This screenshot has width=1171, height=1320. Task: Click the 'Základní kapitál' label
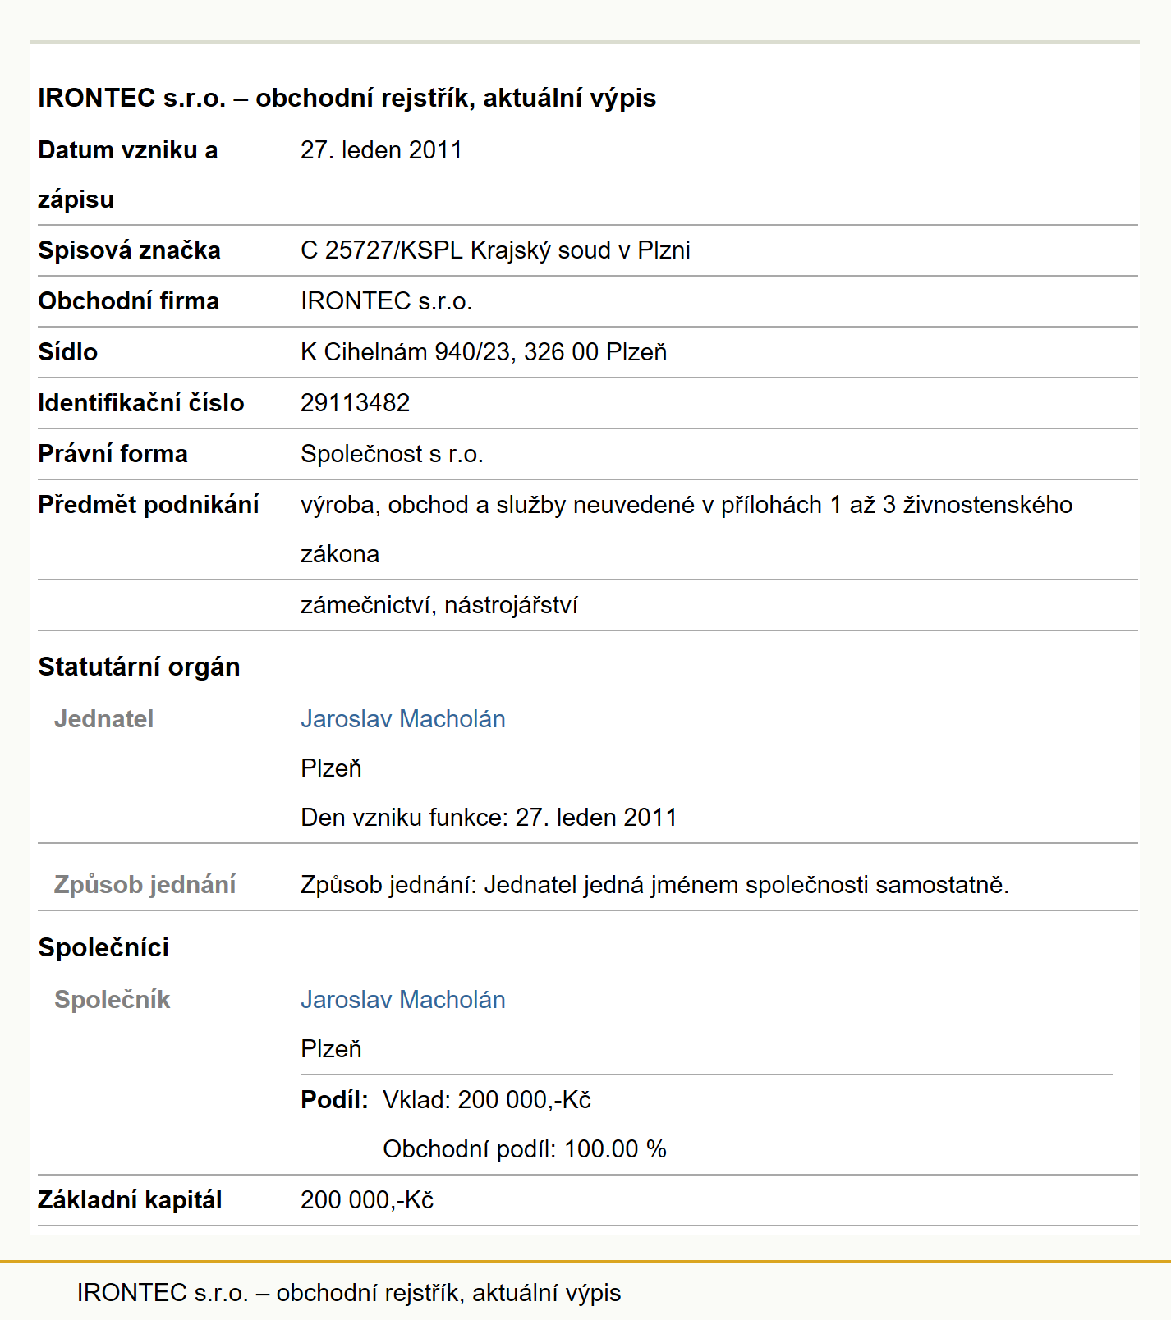[x=130, y=1200]
